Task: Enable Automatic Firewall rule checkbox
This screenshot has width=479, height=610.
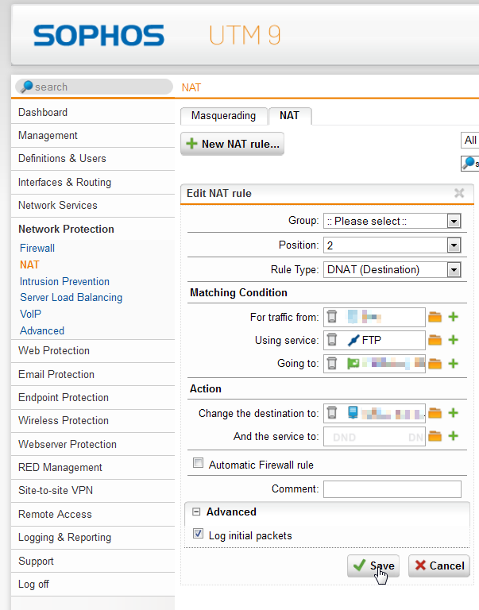Action: [x=199, y=464]
